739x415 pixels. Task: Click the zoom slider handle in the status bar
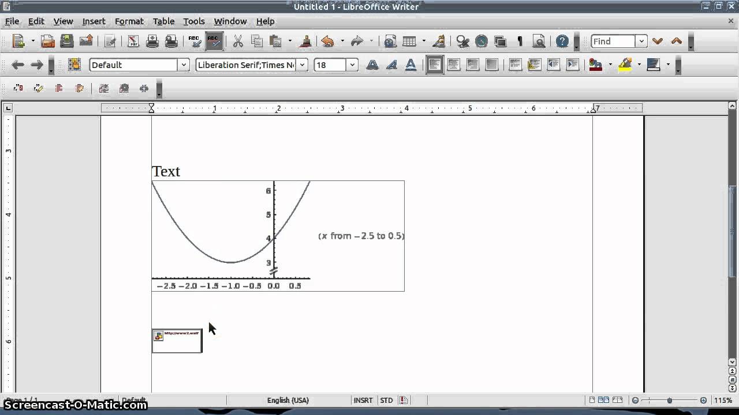[x=670, y=400]
